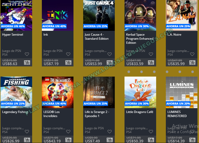This screenshot has height=143, width=199.
Task: Add Kerbal Space Program to cart
Action: pyautogui.click(x=151, y=63)
